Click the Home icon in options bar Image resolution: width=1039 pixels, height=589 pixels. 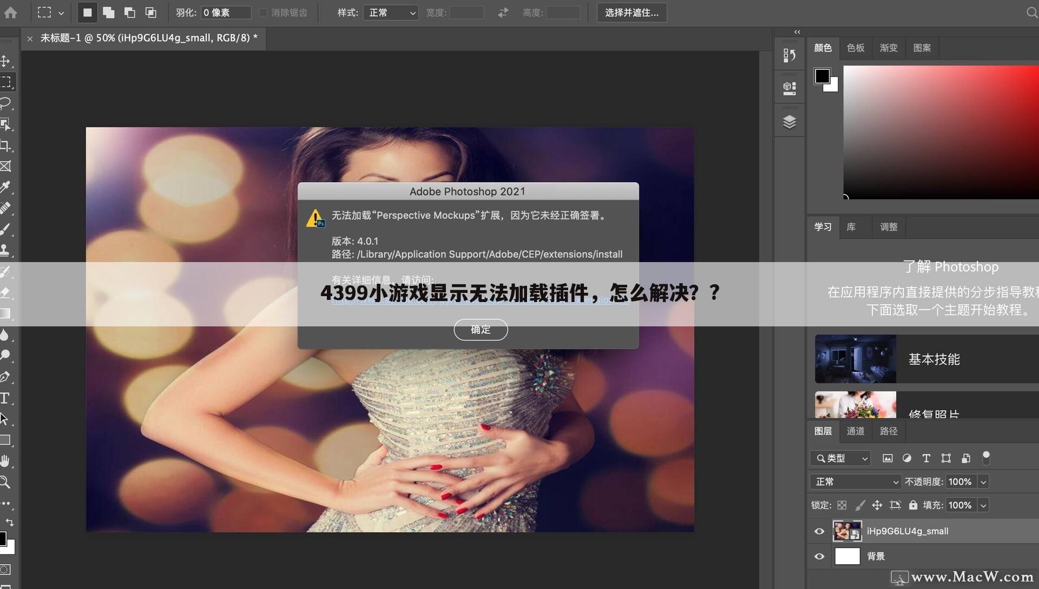coord(10,12)
